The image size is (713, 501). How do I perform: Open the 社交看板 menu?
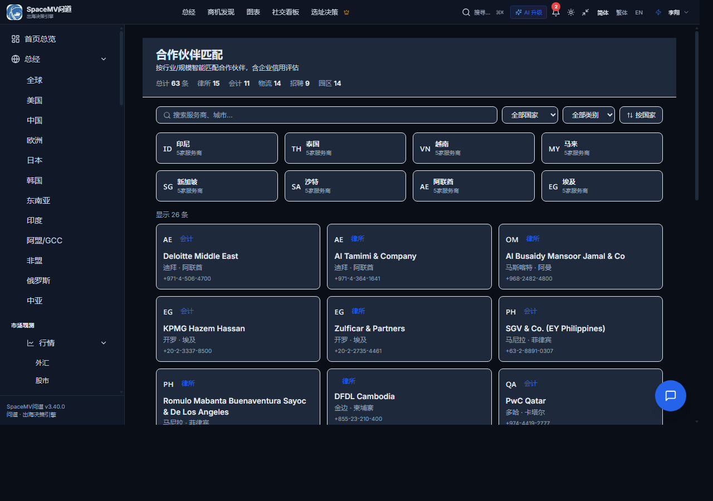tap(285, 12)
